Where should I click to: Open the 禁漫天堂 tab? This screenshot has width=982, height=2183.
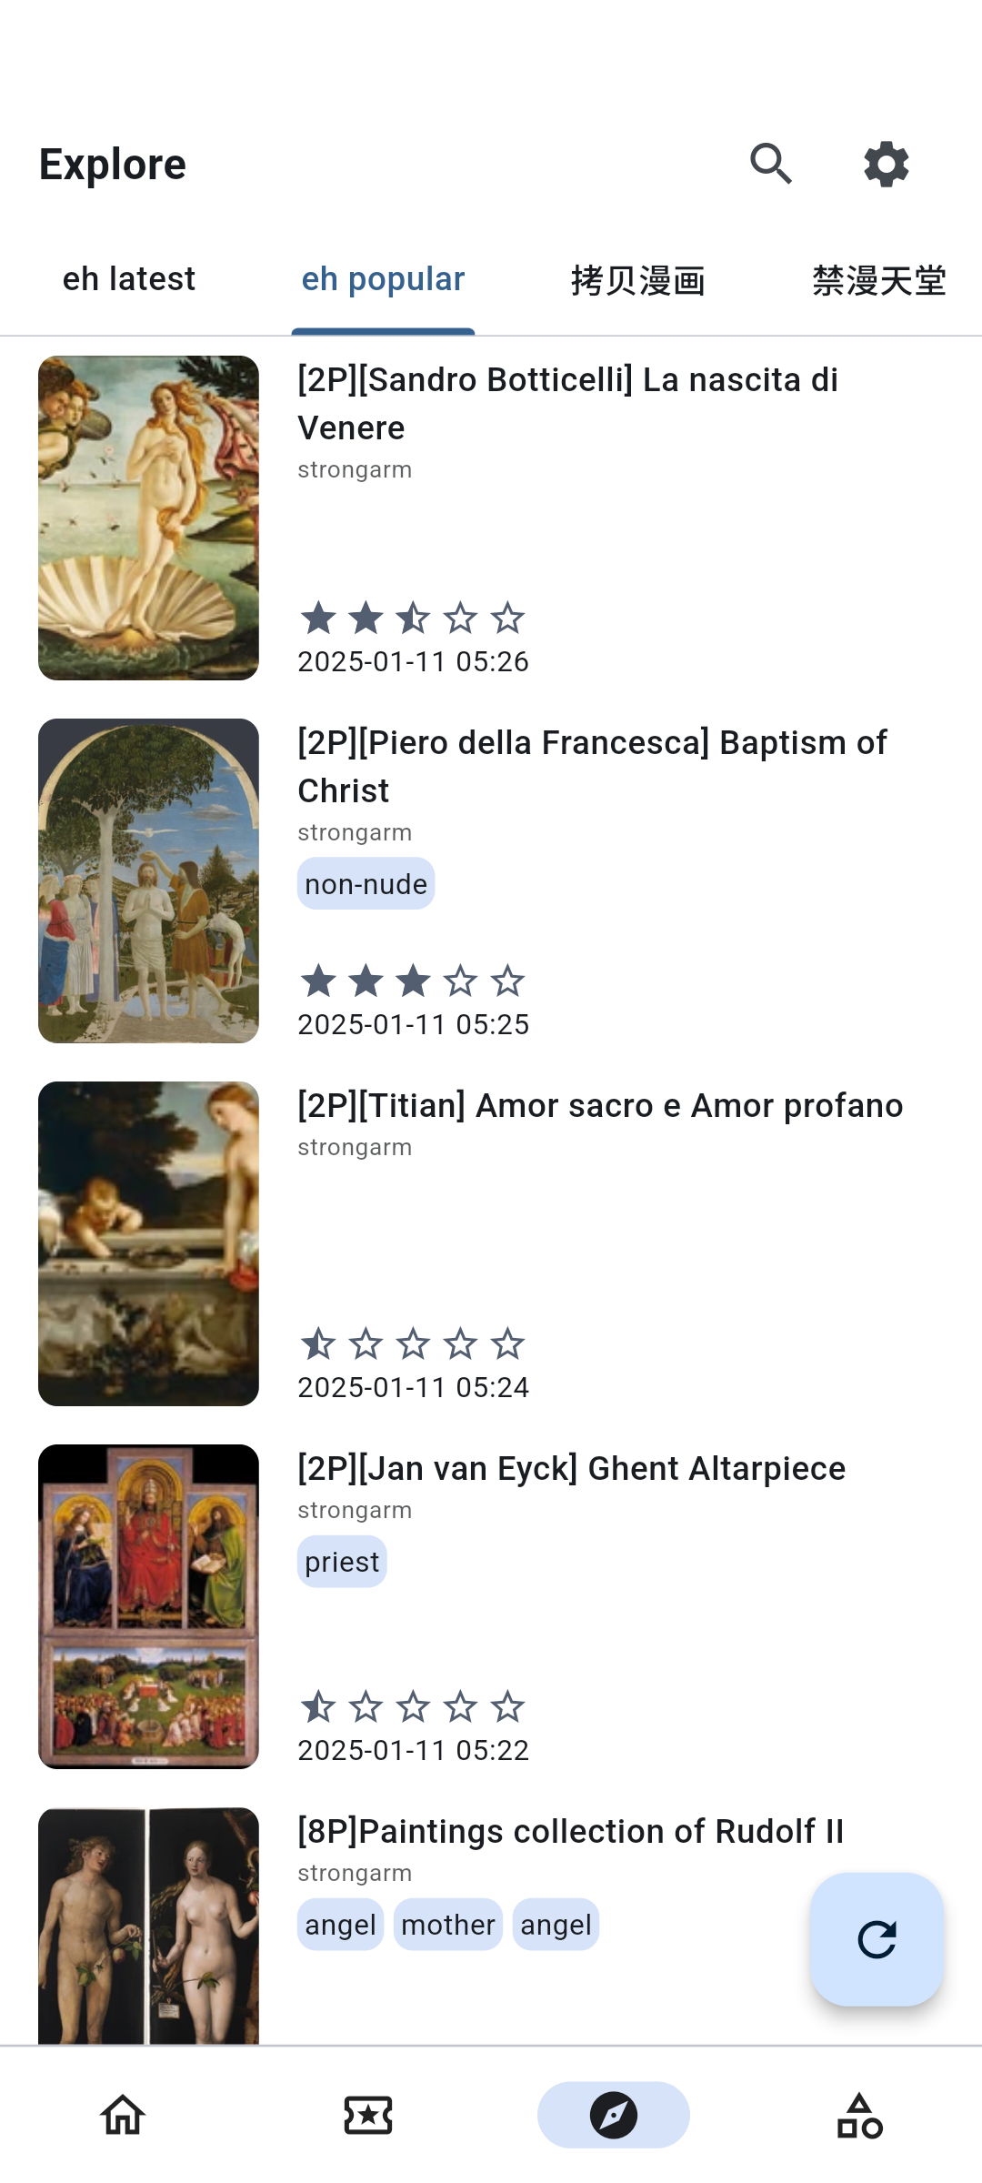click(x=878, y=281)
